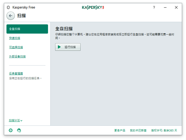This screenshot has width=186, height=140.
Task: Click the 扫描 page title
Action: (22, 16)
